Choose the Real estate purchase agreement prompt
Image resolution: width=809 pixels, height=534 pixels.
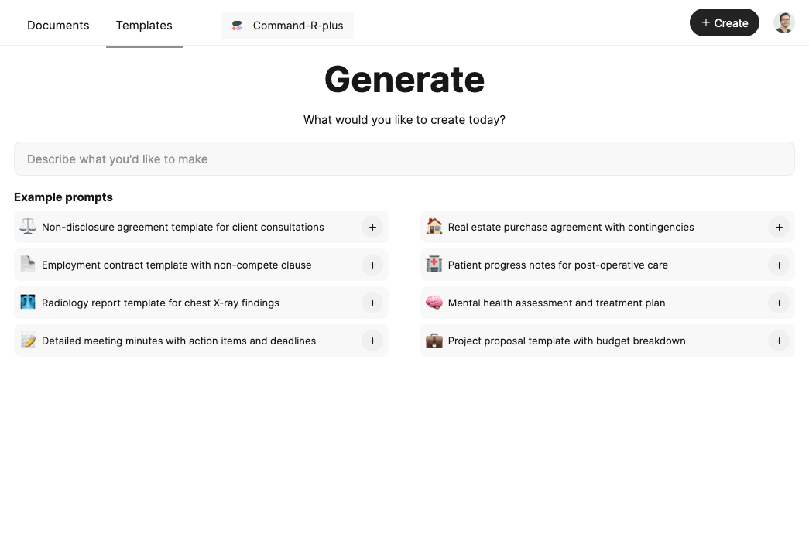pyautogui.click(x=571, y=227)
